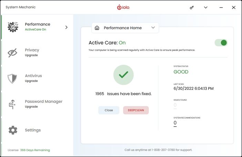Select Privacy in the sidebar
This screenshot has width=242, height=157.
tap(37, 53)
